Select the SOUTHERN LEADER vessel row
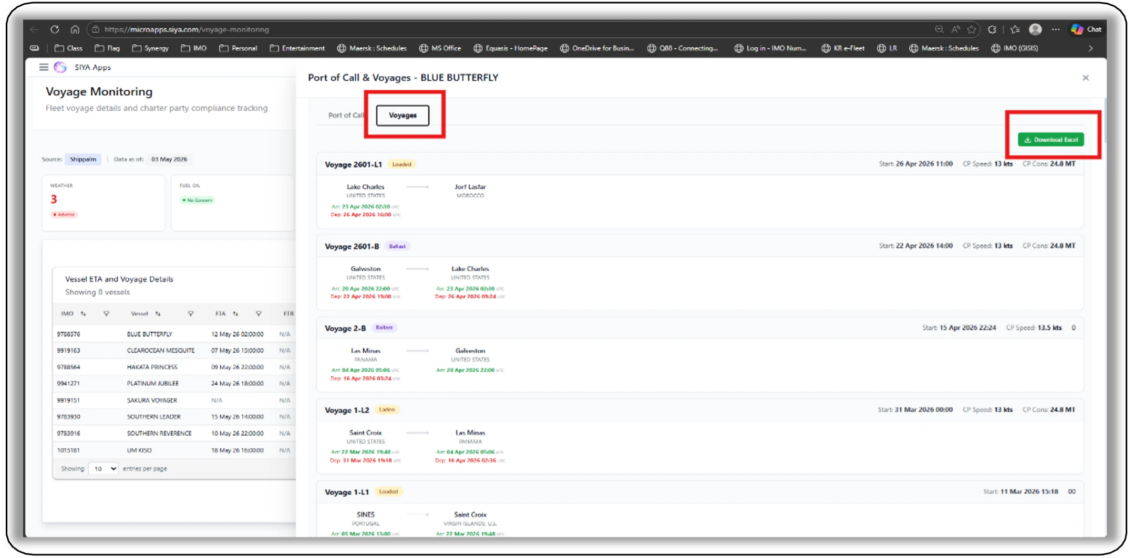Viewport: 1134px width, 558px height. (174, 417)
